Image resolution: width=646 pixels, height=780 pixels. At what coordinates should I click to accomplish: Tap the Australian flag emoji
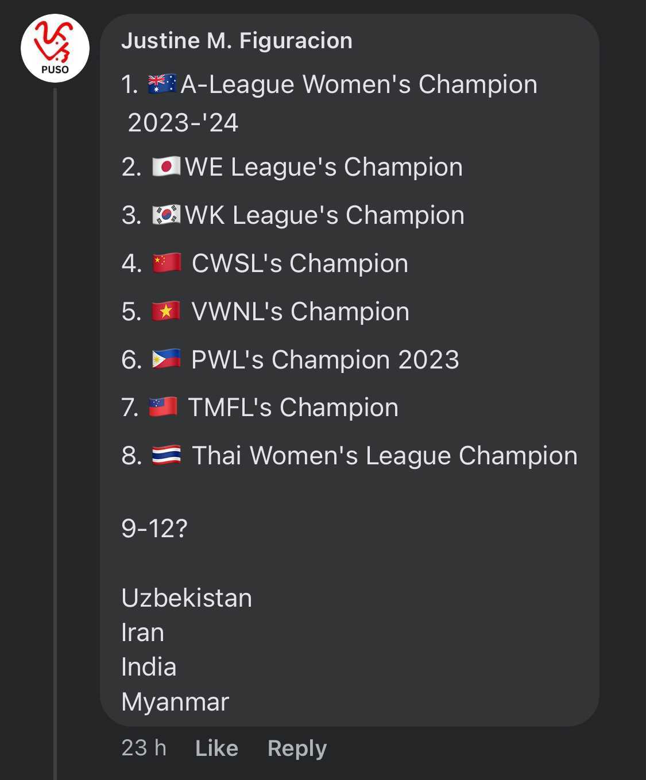point(162,84)
